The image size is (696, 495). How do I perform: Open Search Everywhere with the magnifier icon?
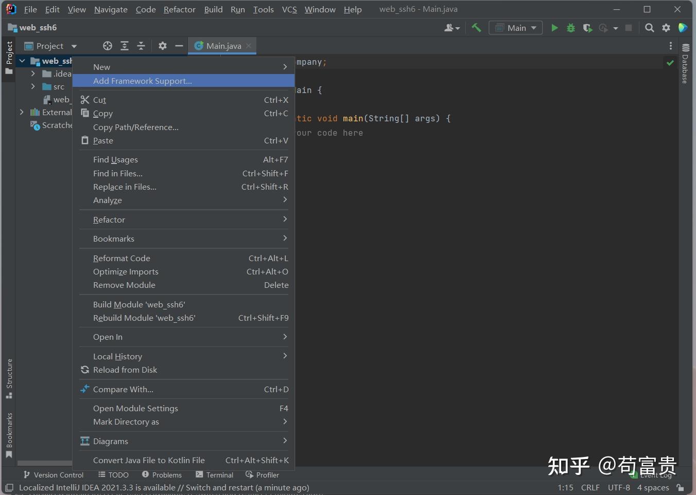(649, 28)
